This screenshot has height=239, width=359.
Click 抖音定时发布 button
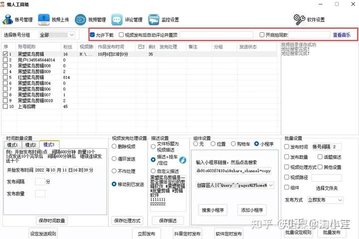[x=187, y=234]
